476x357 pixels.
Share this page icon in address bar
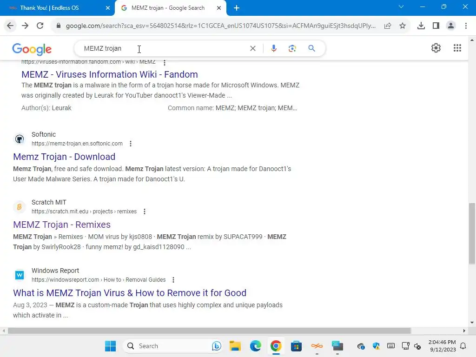click(388, 26)
